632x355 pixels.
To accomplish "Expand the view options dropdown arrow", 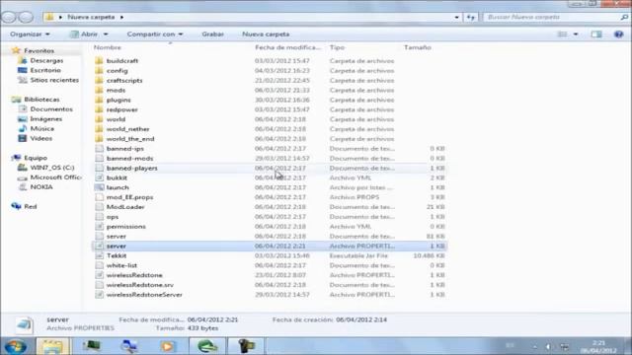I will pyautogui.click(x=576, y=35).
